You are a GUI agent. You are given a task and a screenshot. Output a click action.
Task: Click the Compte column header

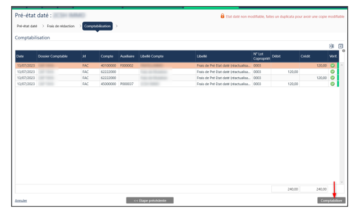point(109,56)
